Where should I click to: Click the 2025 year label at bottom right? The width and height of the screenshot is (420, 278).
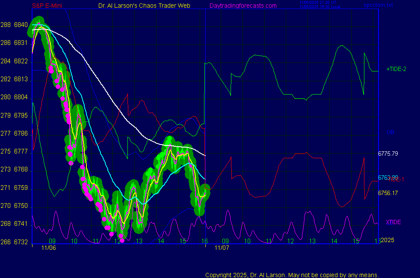click(x=388, y=240)
